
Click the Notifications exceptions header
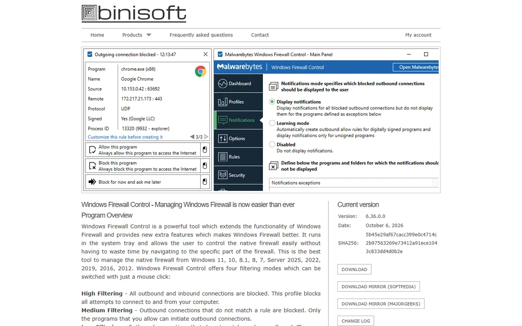[x=354, y=183]
